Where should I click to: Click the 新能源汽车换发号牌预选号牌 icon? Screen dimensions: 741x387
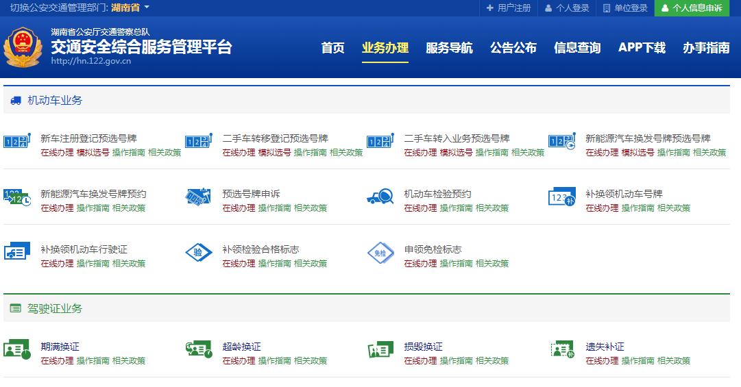(x=562, y=140)
